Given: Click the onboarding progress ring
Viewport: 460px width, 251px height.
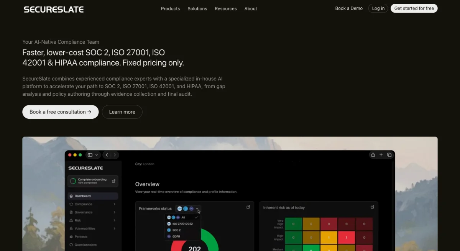Looking at the screenshot, I should coord(73,181).
